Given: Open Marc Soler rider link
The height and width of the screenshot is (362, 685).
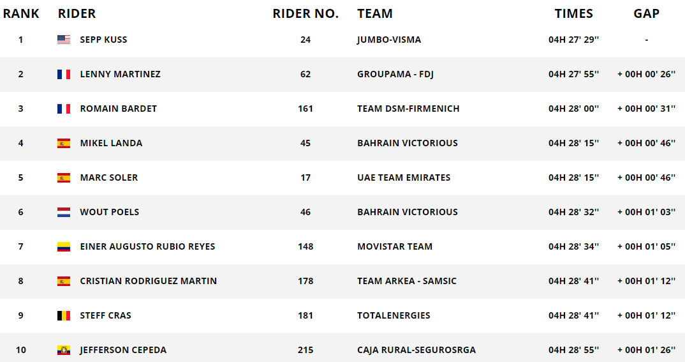Looking at the screenshot, I should click(108, 177).
